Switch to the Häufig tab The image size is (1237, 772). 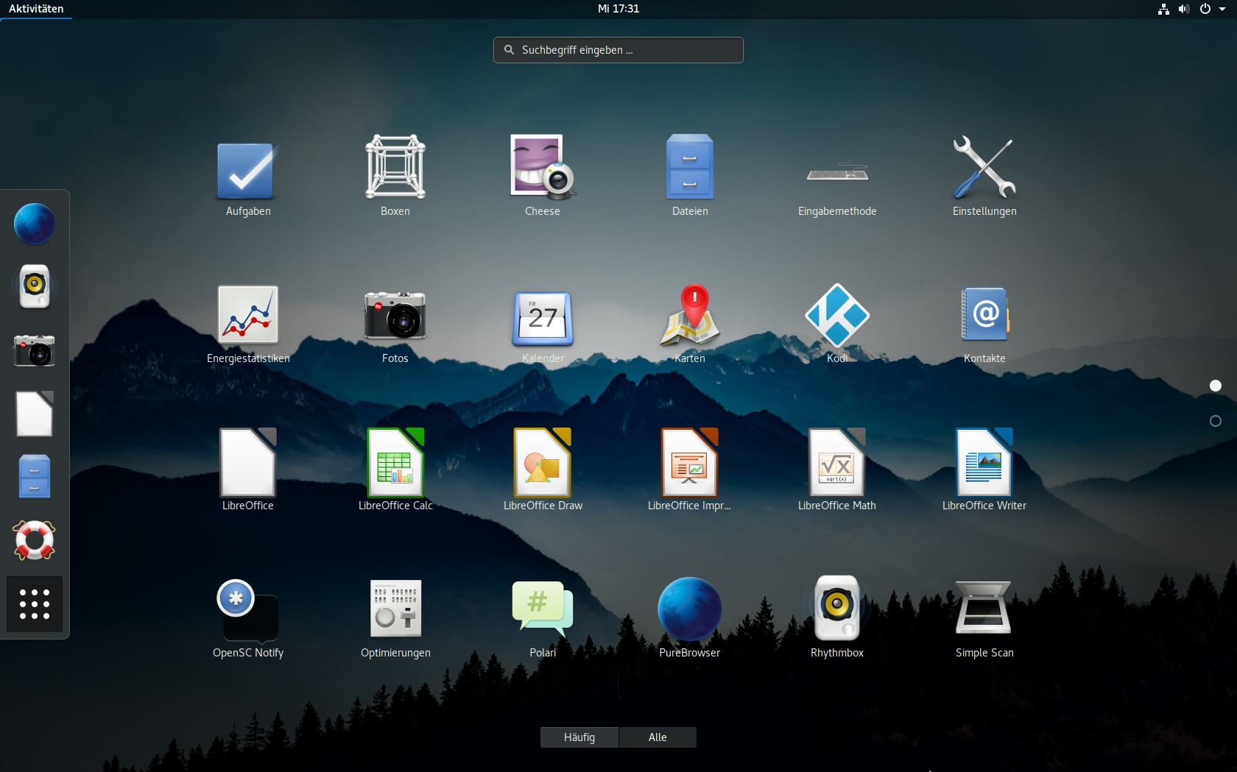point(579,737)
